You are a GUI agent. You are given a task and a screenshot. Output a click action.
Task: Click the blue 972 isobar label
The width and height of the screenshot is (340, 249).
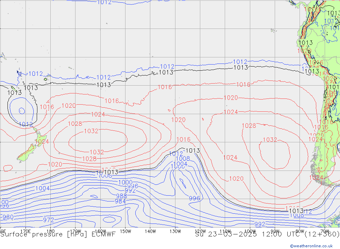tap(49, 220)
